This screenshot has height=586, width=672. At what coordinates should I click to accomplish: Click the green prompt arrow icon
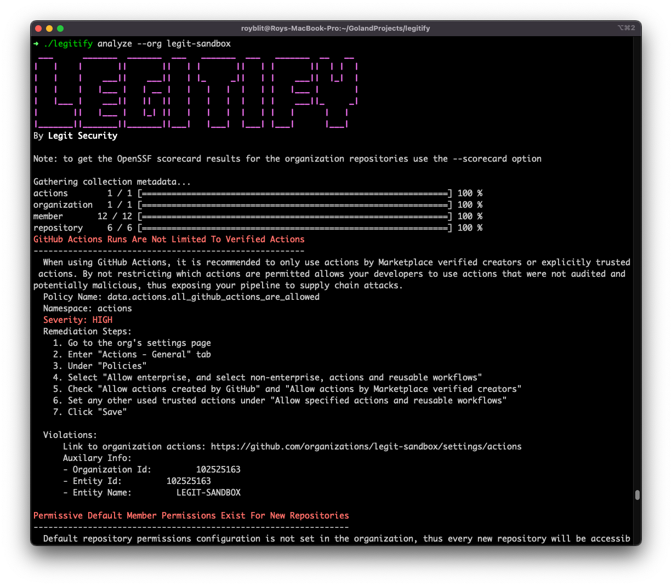[36, 43]
